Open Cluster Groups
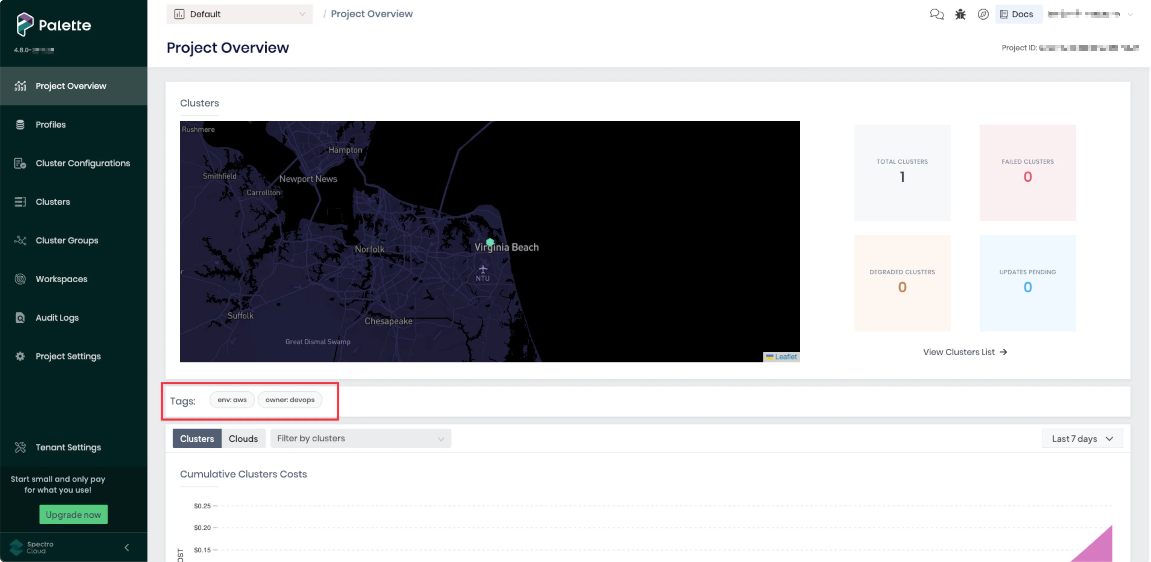Viewport: 1151px width, 562px height. click(x=67, y=240)
